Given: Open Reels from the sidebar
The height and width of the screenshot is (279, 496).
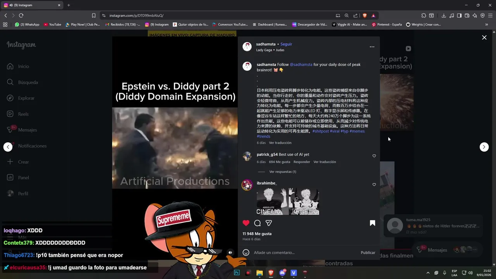Looking at the screenshot, I should 18,114.
